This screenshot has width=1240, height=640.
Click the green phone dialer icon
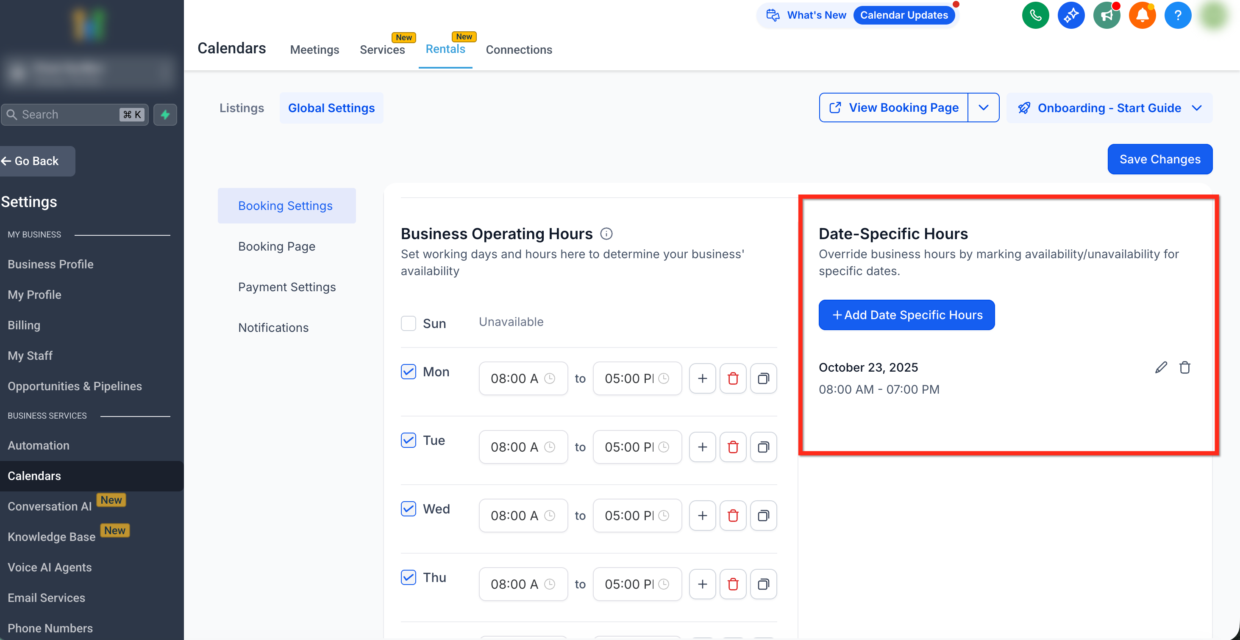point(1035,15)
